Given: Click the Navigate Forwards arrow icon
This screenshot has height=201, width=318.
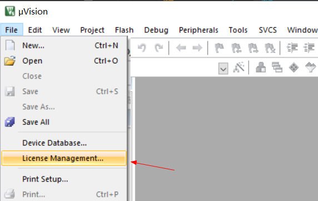Looking at the screenshot, I should (x=197, y=48).
